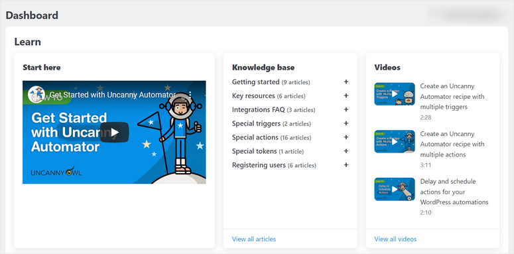Expand Special tokens with its plus icon
This screenshot has height=254, width=514.
tap(346, 151)
